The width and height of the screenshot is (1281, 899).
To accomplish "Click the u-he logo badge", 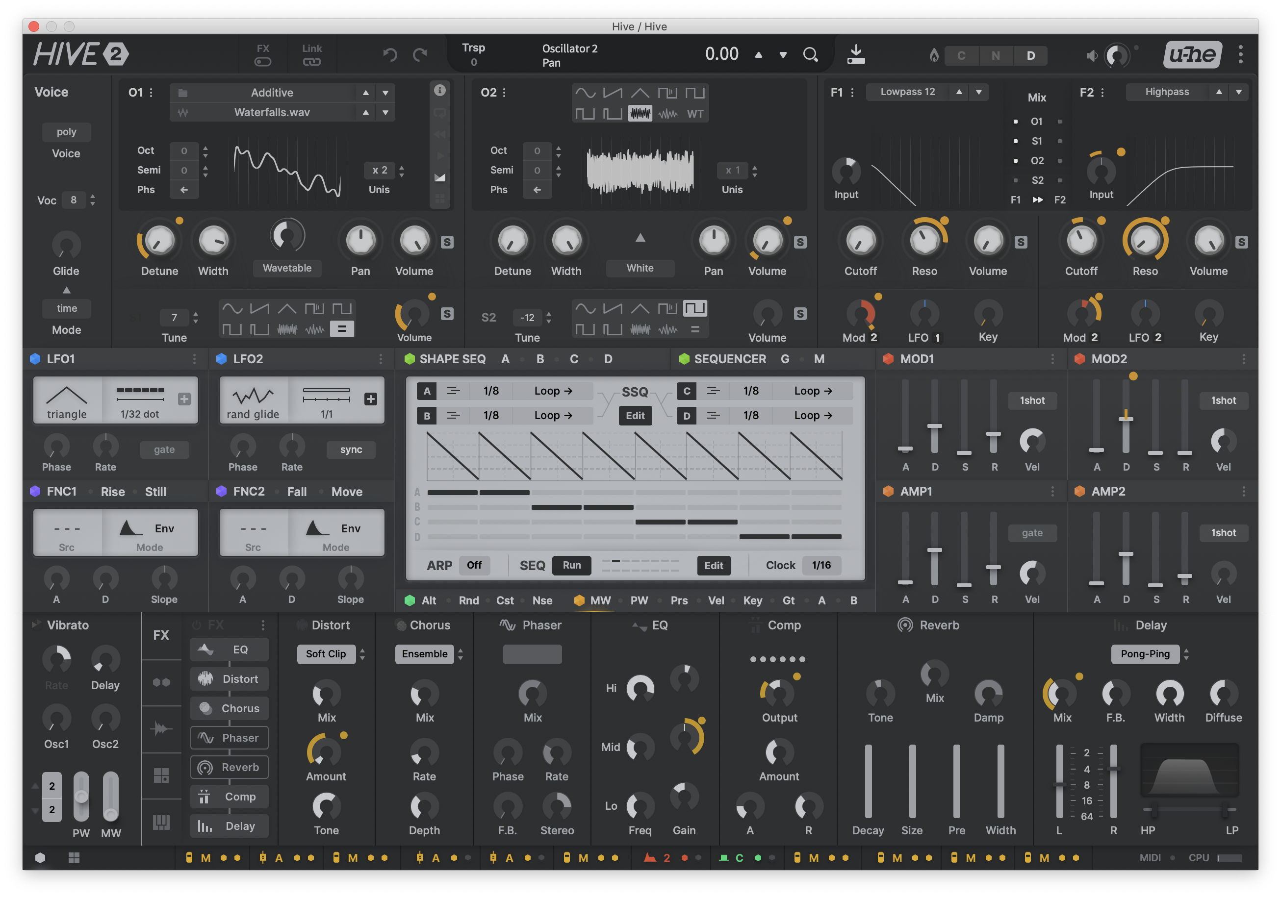I will click(x=1193, y=54).
